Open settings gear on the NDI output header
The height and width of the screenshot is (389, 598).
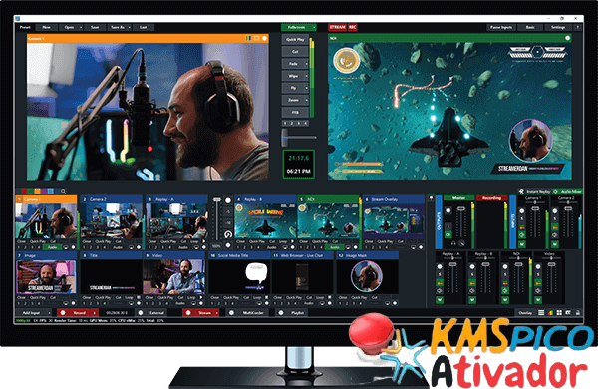[567, 38]
